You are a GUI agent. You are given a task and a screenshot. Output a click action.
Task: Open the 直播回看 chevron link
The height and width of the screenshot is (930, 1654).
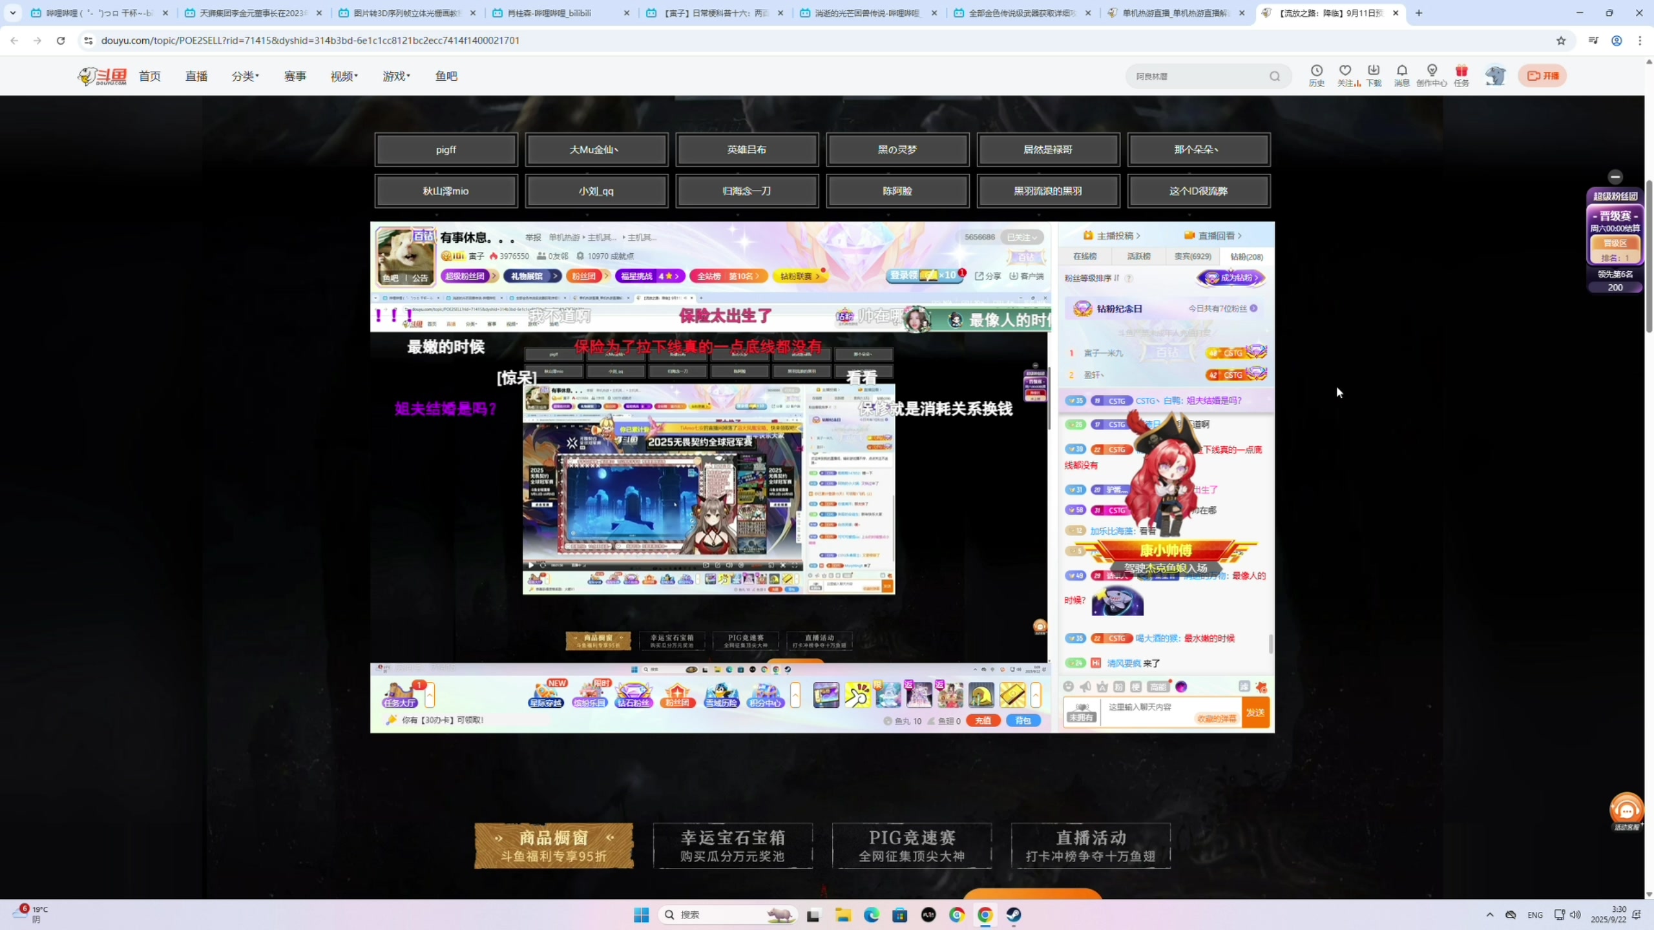(x=1213, y=236)
